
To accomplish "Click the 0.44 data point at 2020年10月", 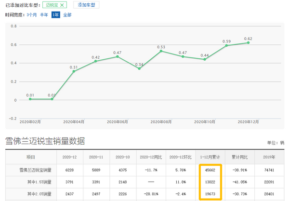I will click(205, 59).
